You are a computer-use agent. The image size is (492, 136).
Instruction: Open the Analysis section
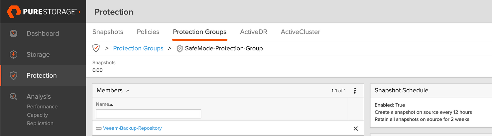[x=39, y=97]
